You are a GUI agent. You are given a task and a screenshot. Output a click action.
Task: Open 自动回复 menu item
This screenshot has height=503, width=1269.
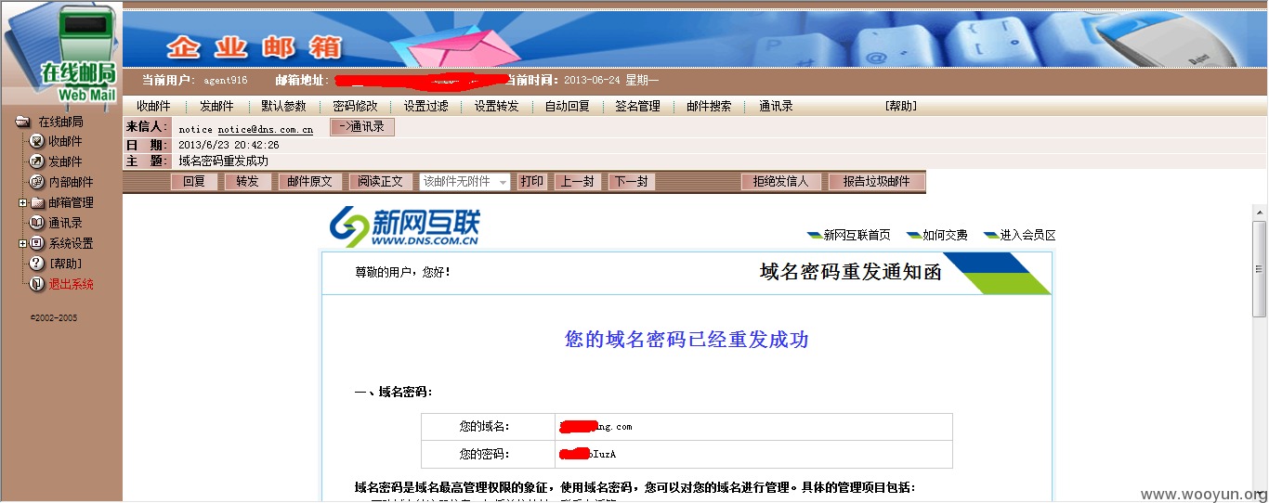pyautogui.click(x=567, y=106)
